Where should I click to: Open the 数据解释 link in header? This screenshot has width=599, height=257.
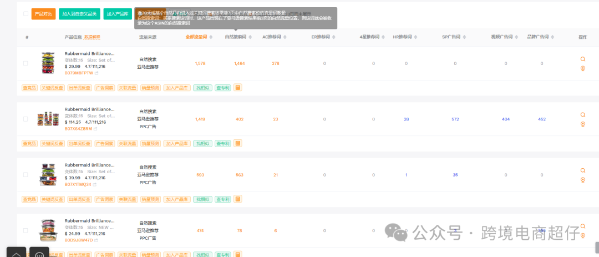coord(92,37)
